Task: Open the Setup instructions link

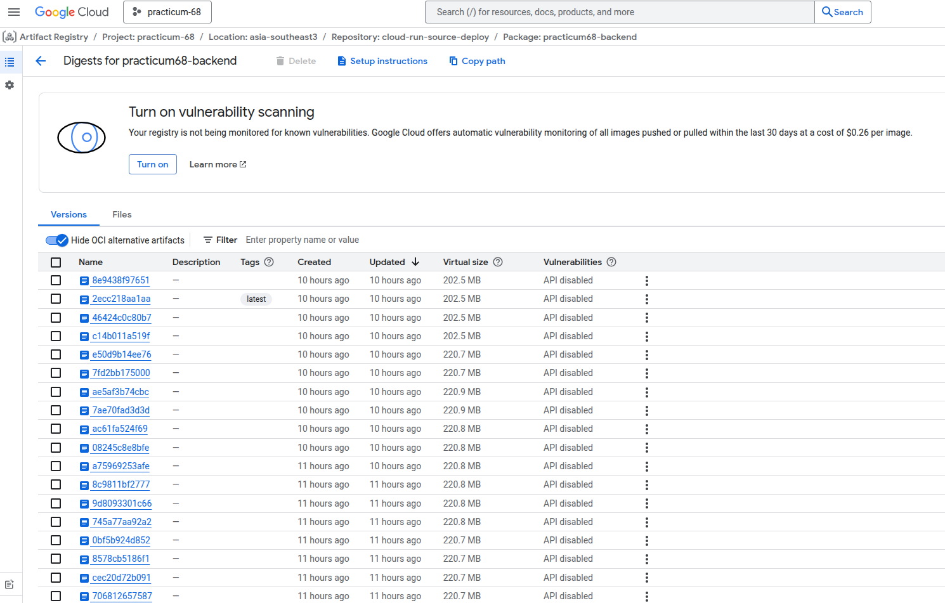Action: point(382,61)
